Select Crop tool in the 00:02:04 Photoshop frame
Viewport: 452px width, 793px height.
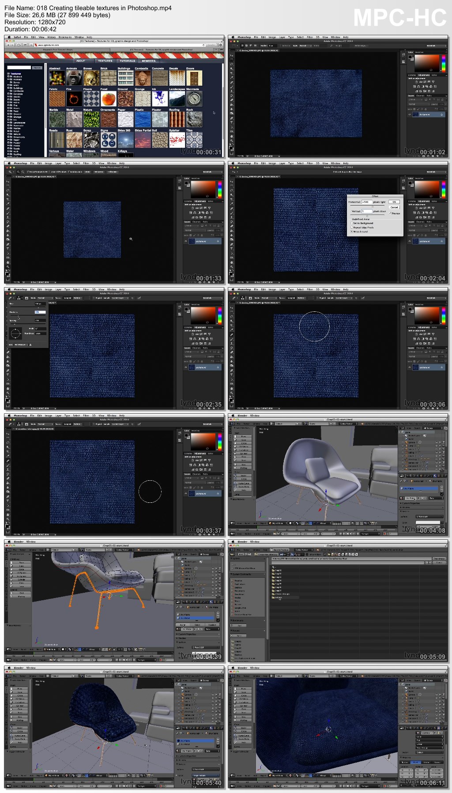pos(231,199)
